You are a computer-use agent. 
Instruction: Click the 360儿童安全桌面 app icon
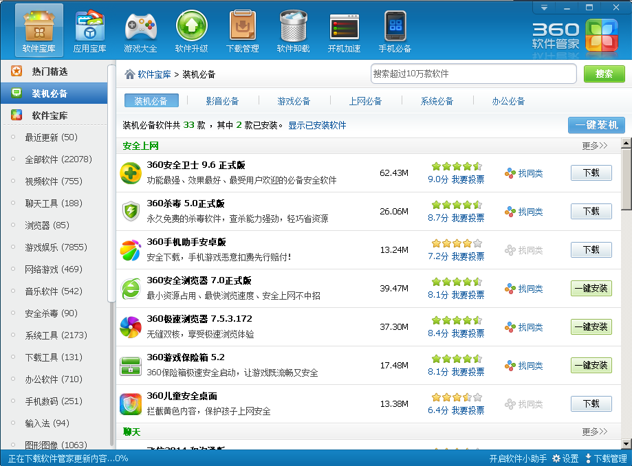(131, 404)
